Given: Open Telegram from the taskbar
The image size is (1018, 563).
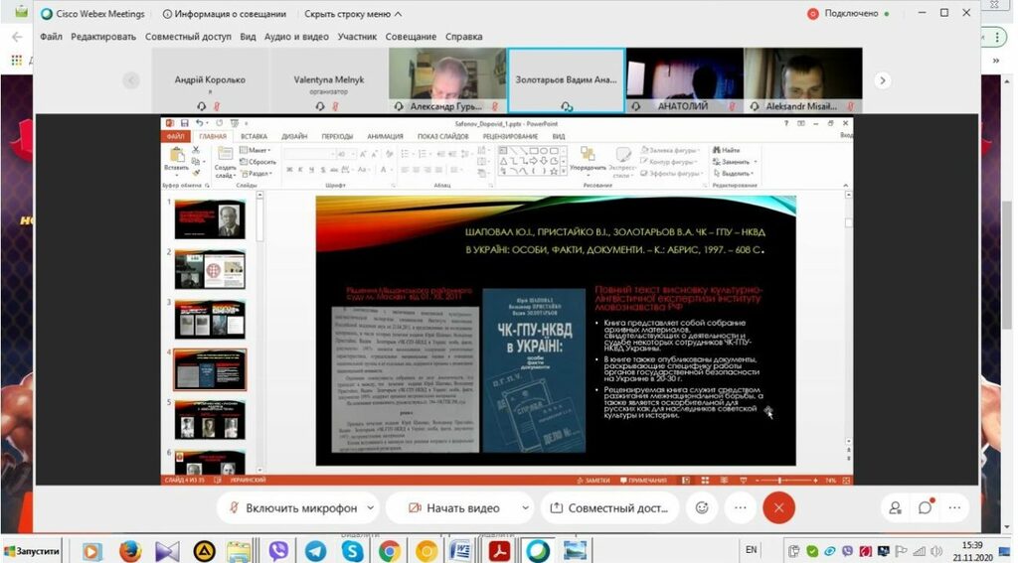Looking at the screenshot, I should [x=315, y=550].
